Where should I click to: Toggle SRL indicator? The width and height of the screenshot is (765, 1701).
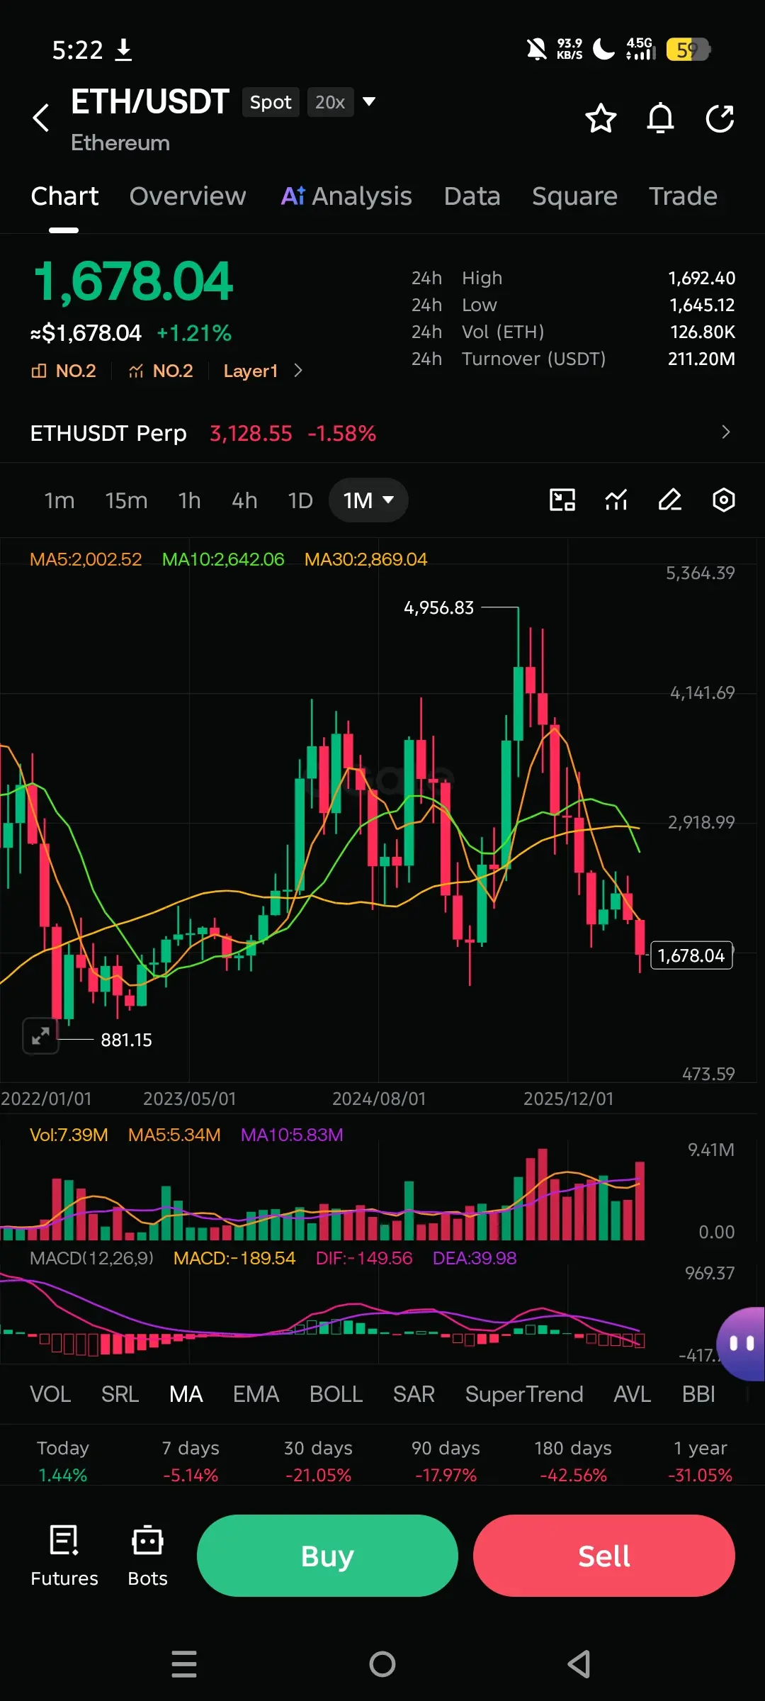tap(120, 1394)
